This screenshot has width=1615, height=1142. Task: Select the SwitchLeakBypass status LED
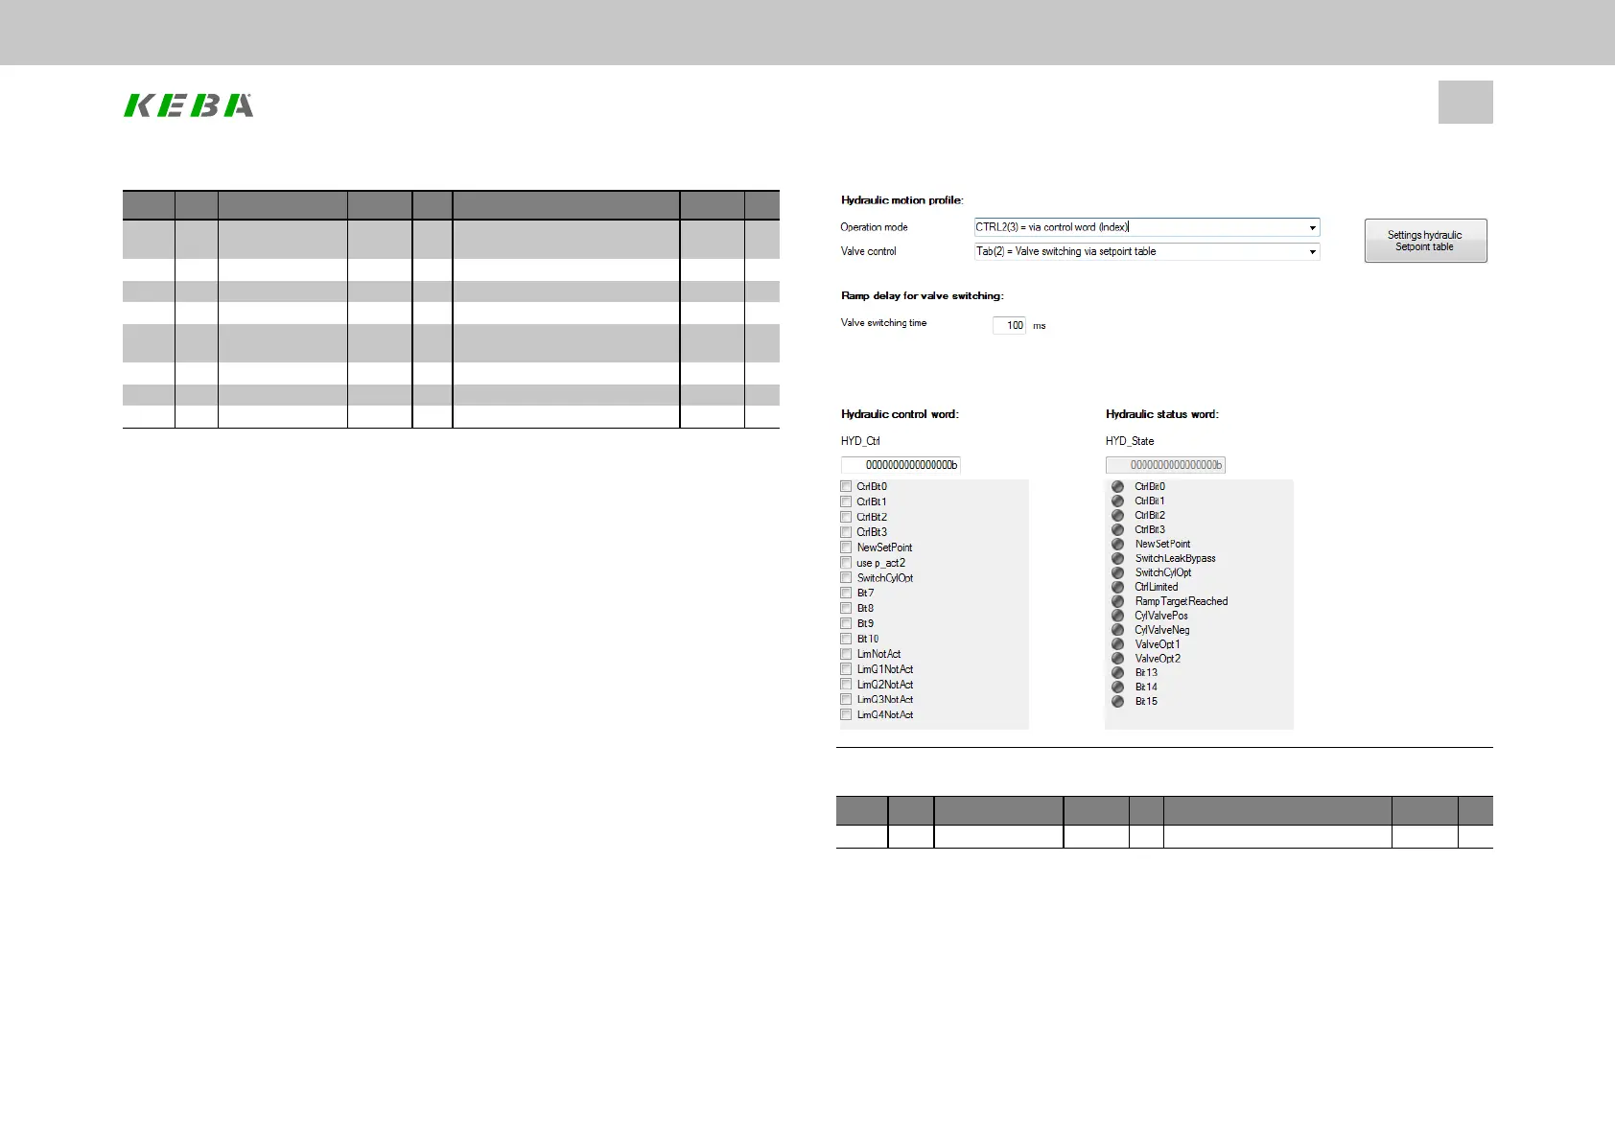pyautogui.click(x=1117, y=558)
